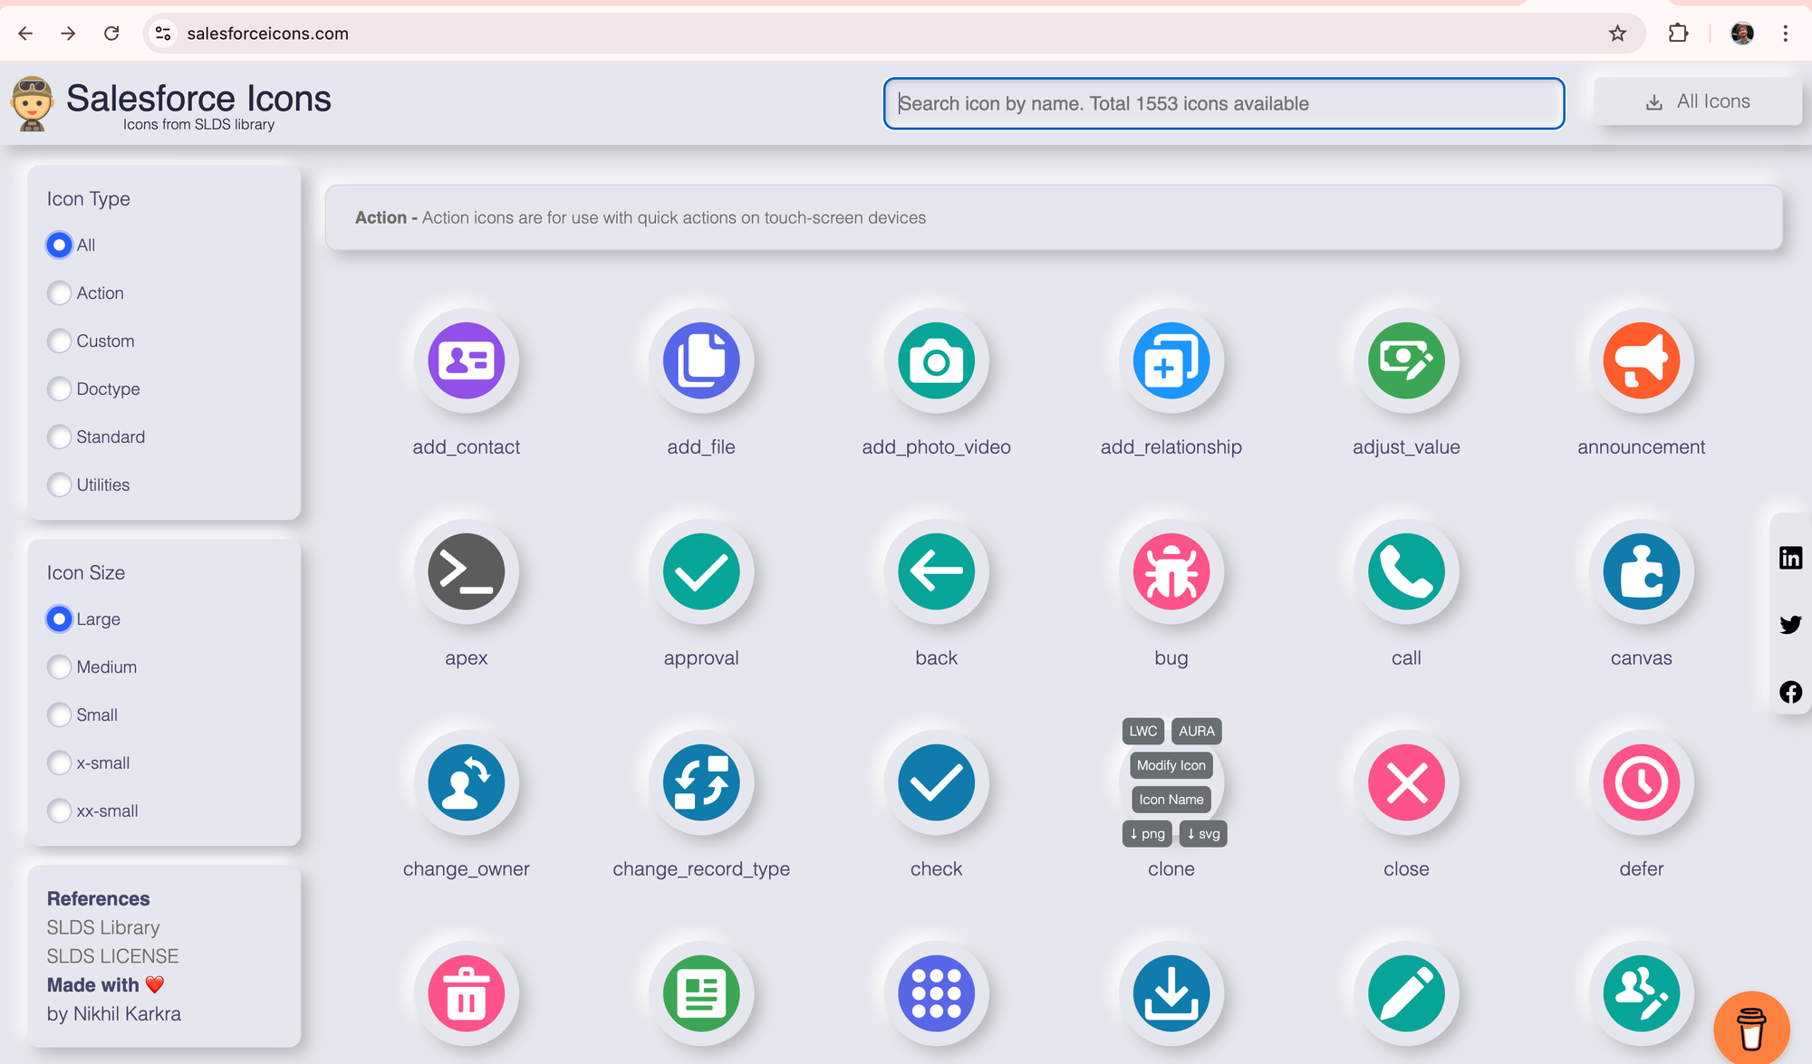Select the change_owner icon
This screenshot has width=1812, height=1064.
point(466,782)
